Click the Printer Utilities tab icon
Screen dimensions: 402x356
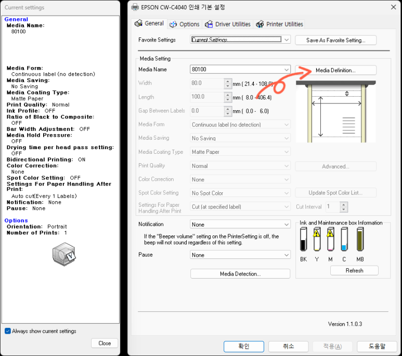click(260, 24)
